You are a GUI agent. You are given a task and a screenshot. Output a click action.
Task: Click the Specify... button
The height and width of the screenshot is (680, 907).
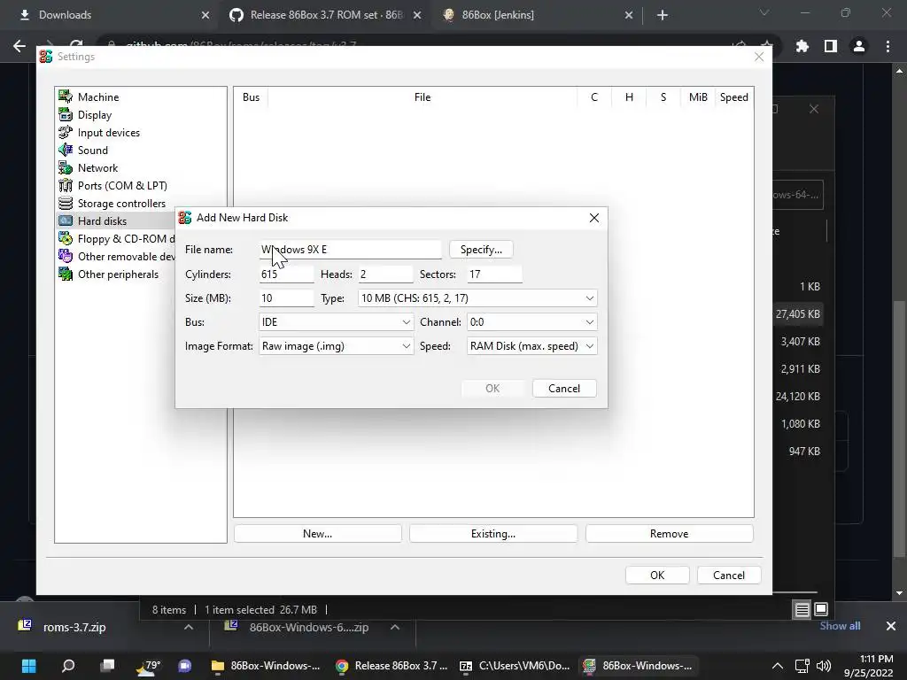pyautogui.click(x=481, y=250)
